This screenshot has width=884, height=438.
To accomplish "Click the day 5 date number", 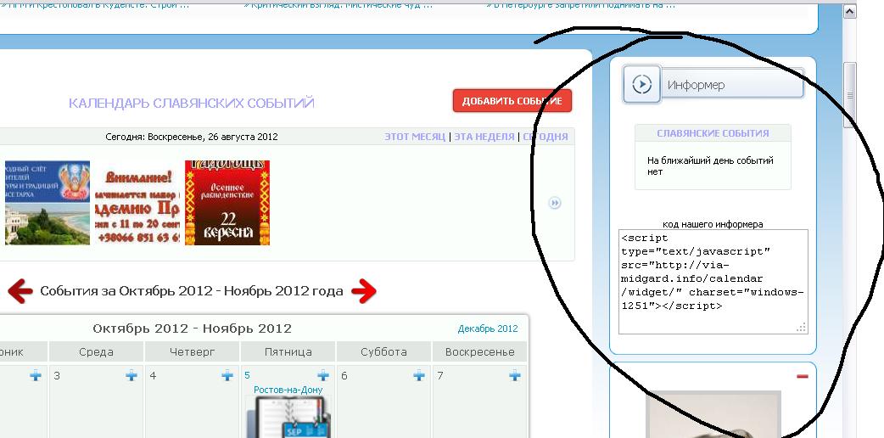I will pos(248,375).
